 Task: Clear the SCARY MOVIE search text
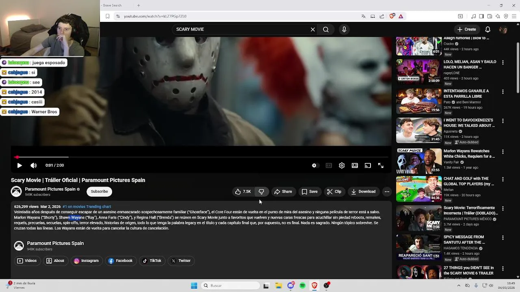tap(313, 30)
